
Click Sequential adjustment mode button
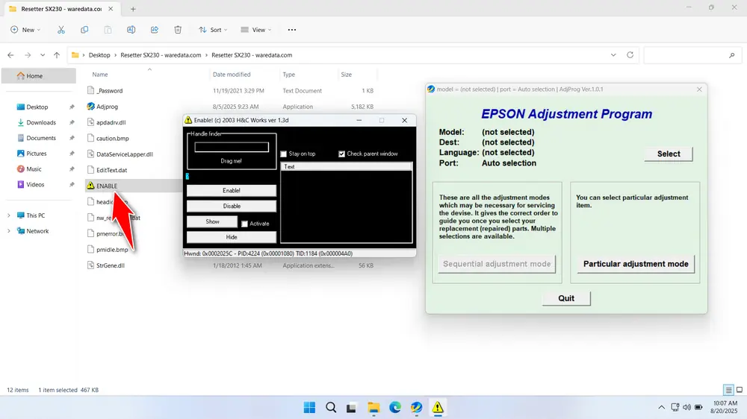(497, 264)
